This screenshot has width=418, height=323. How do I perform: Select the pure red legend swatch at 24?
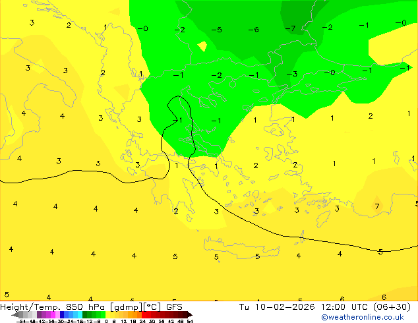click(x=144, y=314)
